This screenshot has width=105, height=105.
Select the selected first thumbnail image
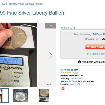(4, 96)
